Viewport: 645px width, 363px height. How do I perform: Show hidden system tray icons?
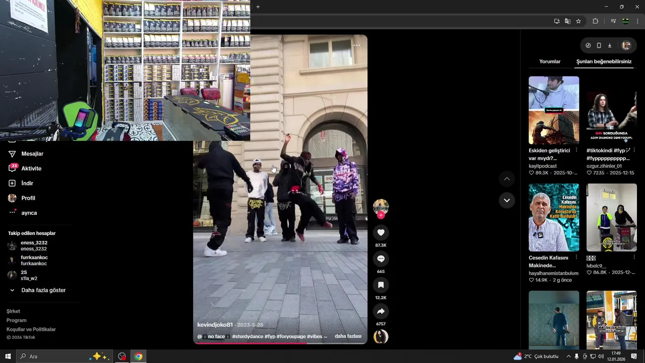[x=568, y=356]
